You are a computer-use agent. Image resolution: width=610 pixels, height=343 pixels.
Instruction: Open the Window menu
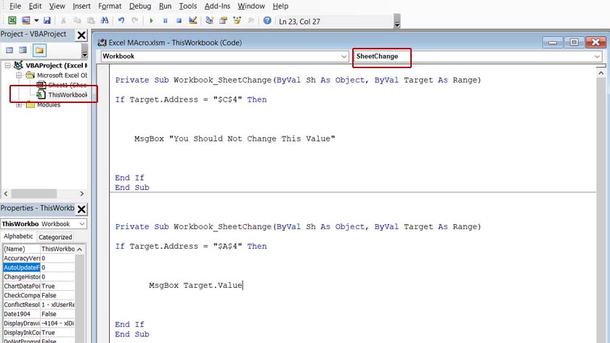click(251, 7)
